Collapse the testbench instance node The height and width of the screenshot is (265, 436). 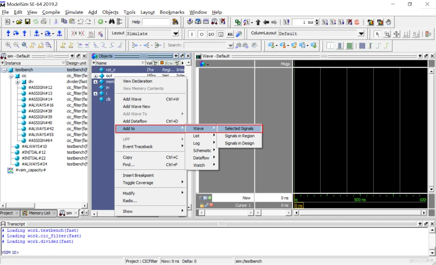[4, 70]
